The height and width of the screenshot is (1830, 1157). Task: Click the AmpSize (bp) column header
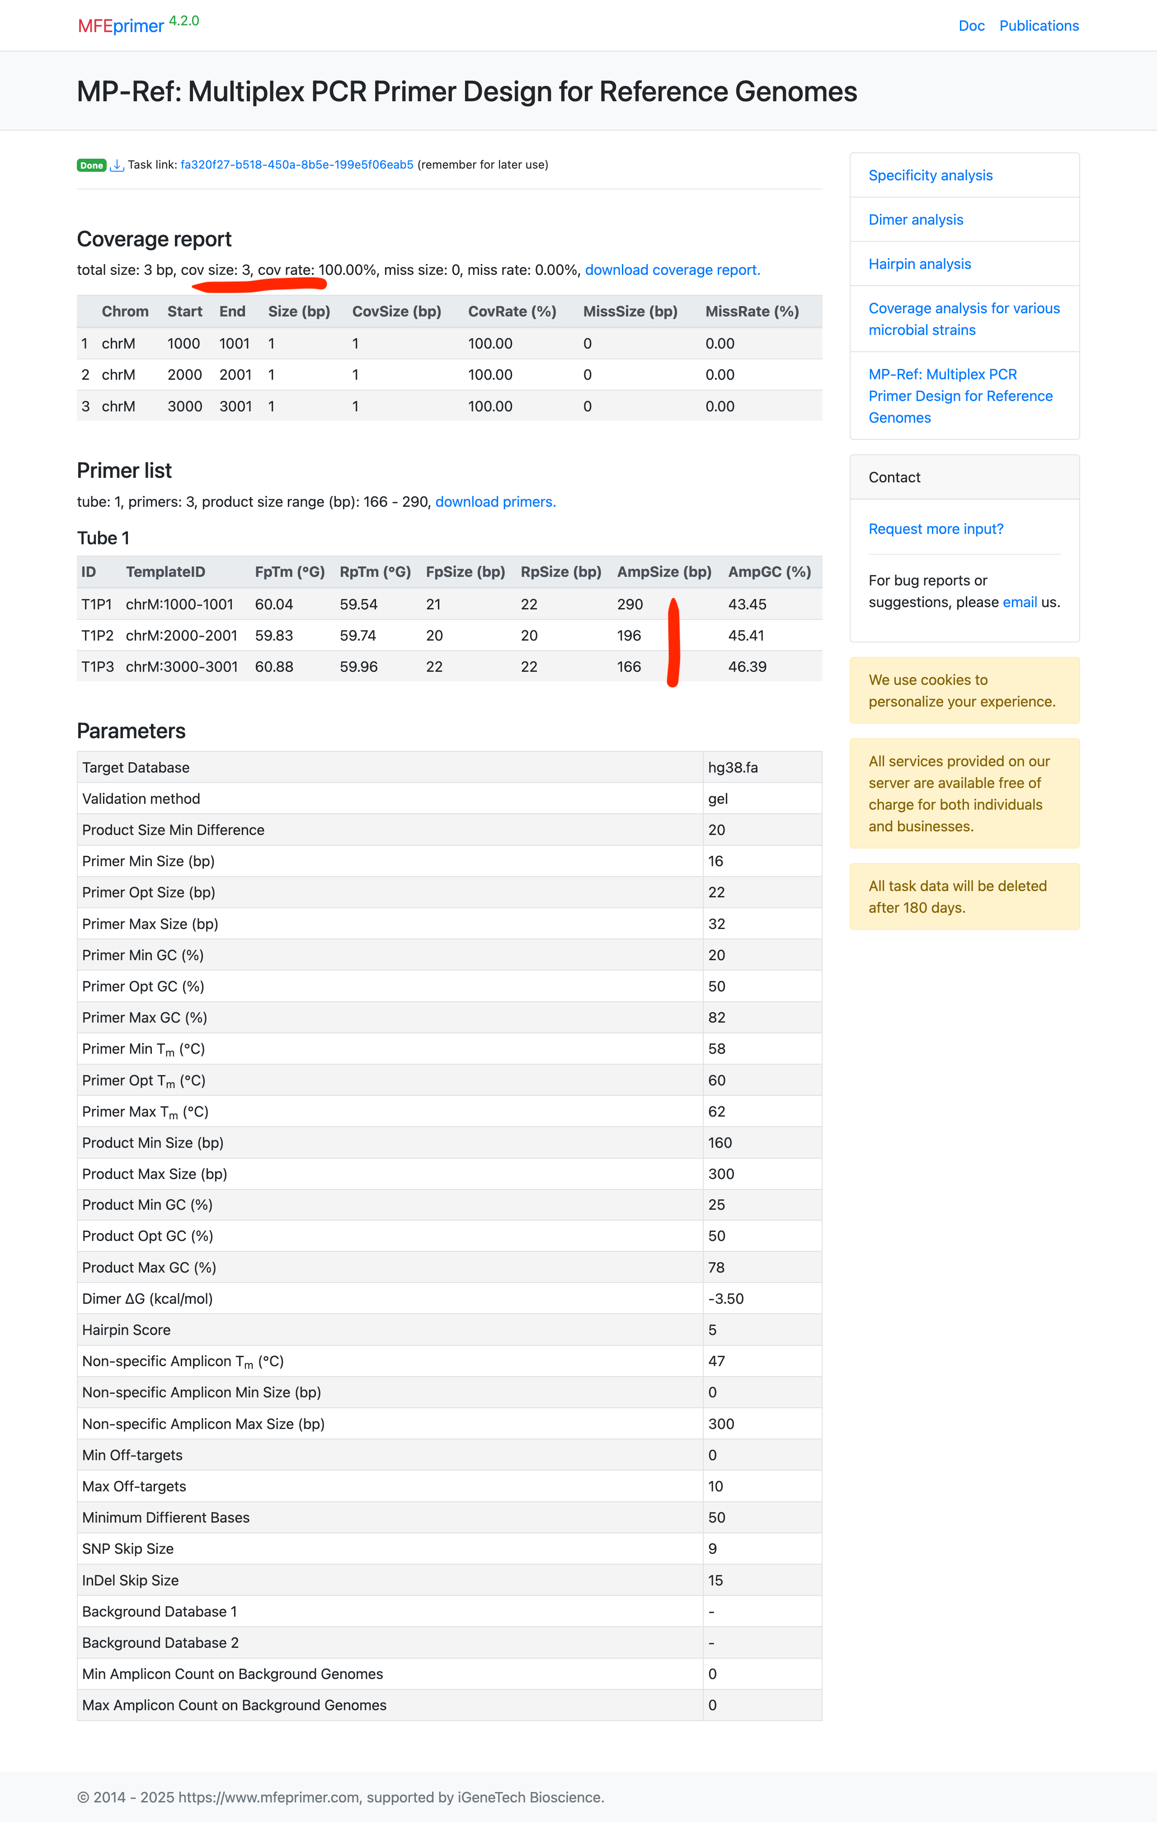664,572
